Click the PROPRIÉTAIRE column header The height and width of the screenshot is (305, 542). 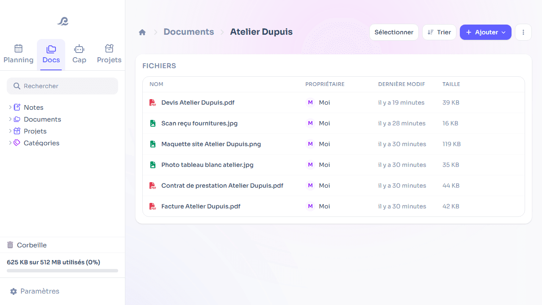325,84
